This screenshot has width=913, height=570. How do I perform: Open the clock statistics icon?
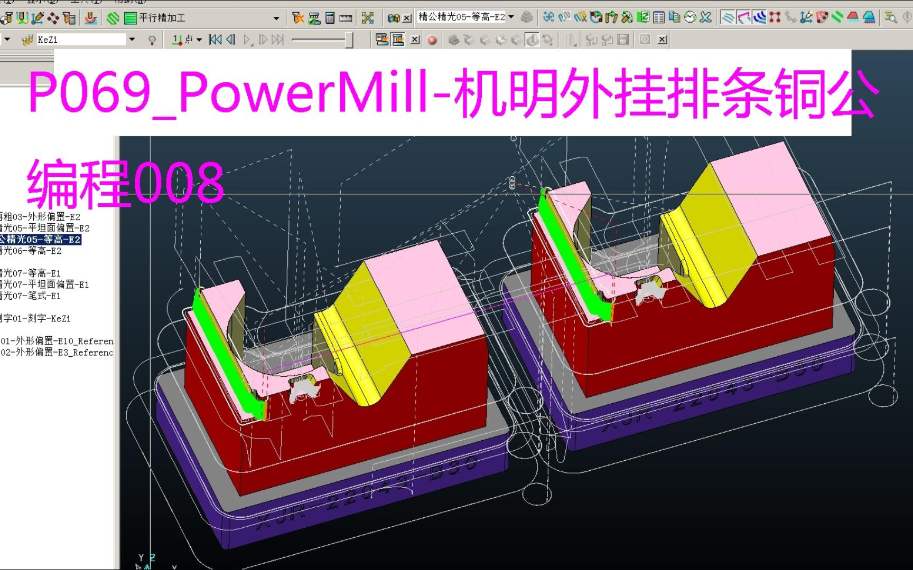690,17
